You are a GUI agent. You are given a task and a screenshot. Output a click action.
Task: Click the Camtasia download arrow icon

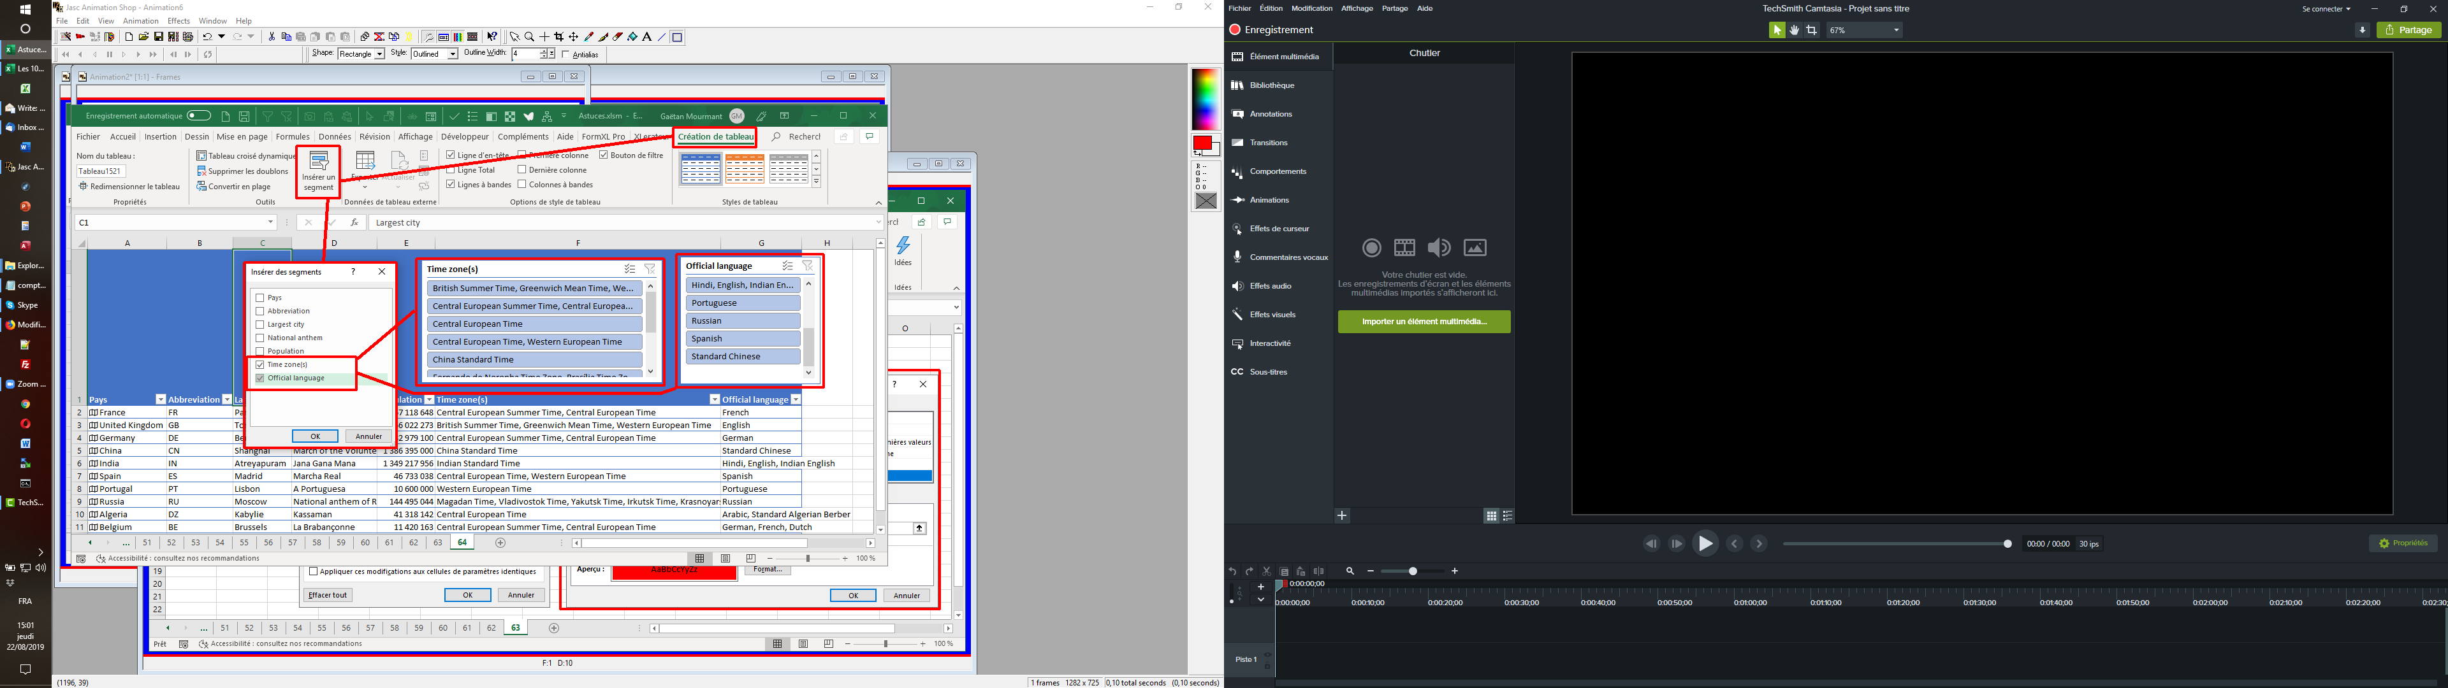click(x=2363, y=31)
